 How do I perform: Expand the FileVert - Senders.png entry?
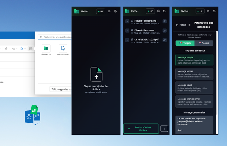[127, 22]
